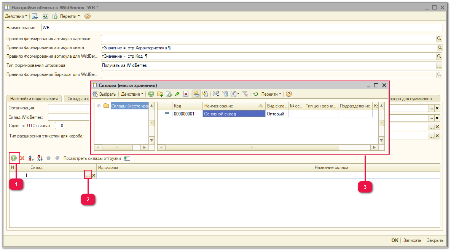Click the Тип цен розни... column header
The height and width of the screenshot is (251, 451).
tap(321, 106)
